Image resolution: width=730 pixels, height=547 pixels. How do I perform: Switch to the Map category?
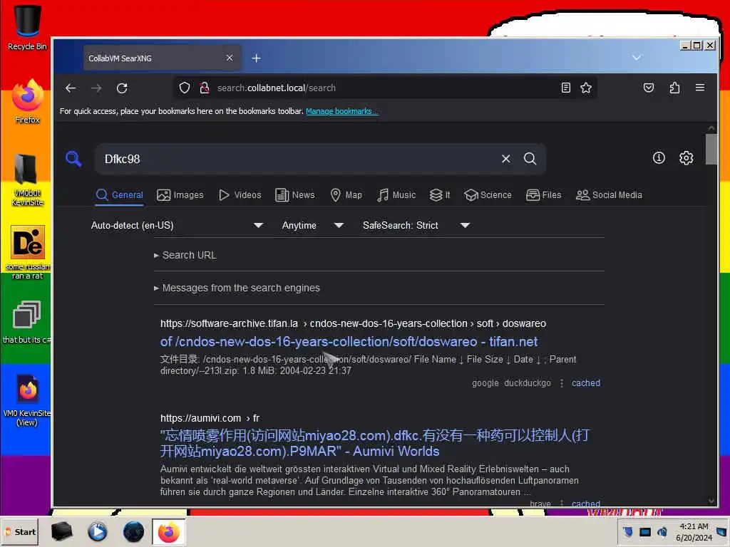[x=346, y=195]
